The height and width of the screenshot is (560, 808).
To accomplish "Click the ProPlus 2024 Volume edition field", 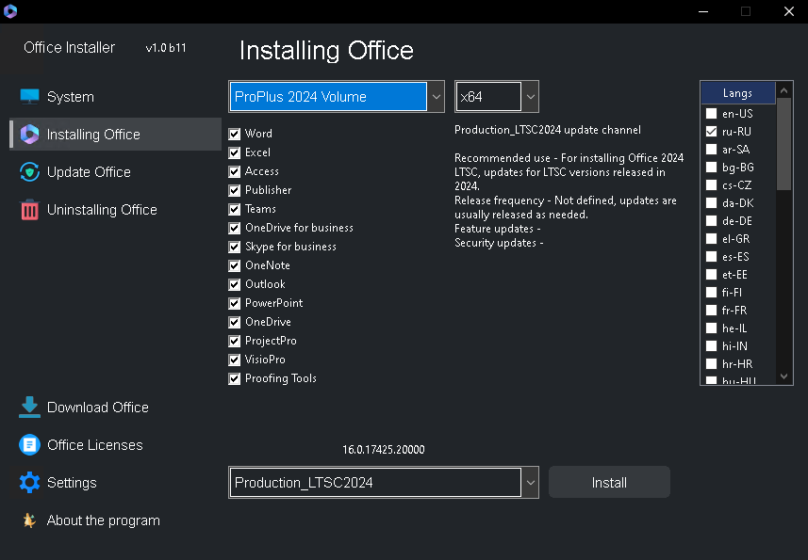I will (x=328, y=97).
